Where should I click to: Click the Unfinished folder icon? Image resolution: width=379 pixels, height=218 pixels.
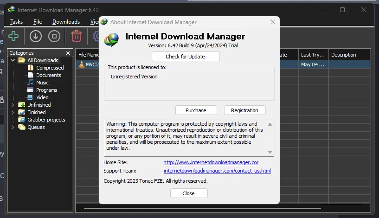22,105
